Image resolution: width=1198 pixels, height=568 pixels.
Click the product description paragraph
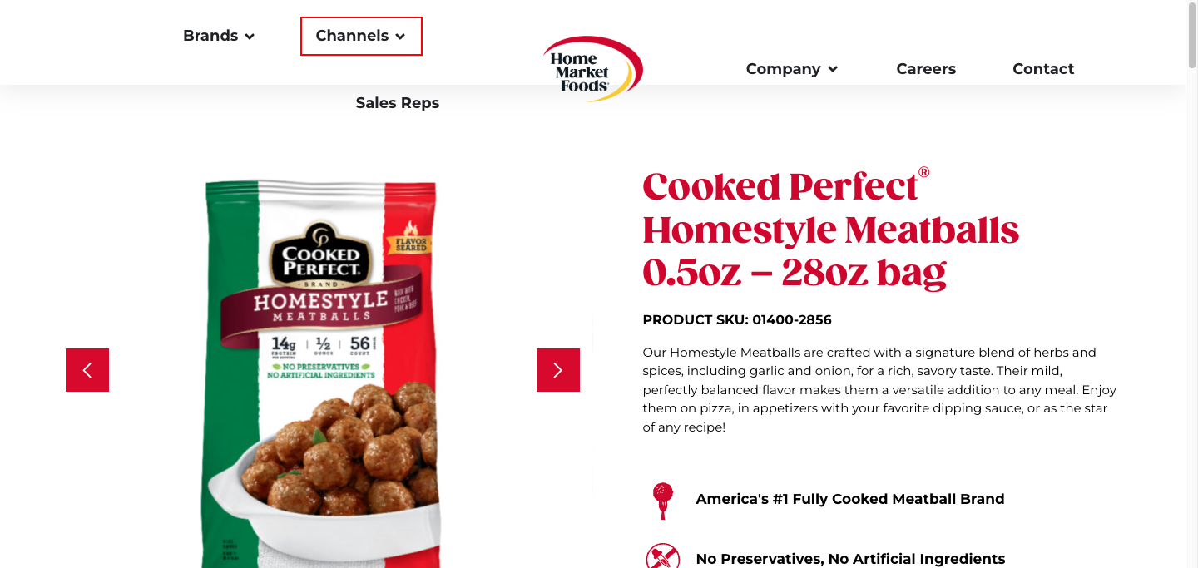pos(880,390)
